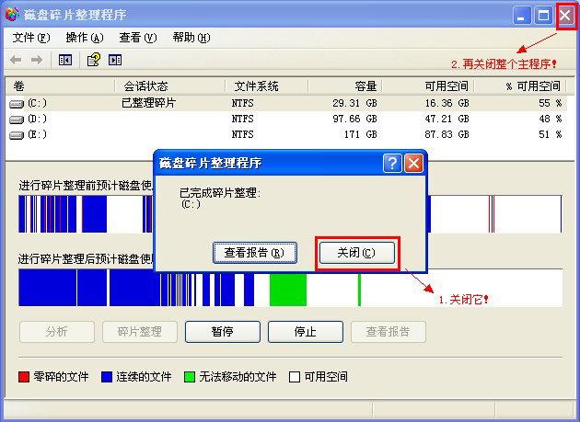The image size is (580, 422).
Task: Minimize the main window
Action: 522,16
